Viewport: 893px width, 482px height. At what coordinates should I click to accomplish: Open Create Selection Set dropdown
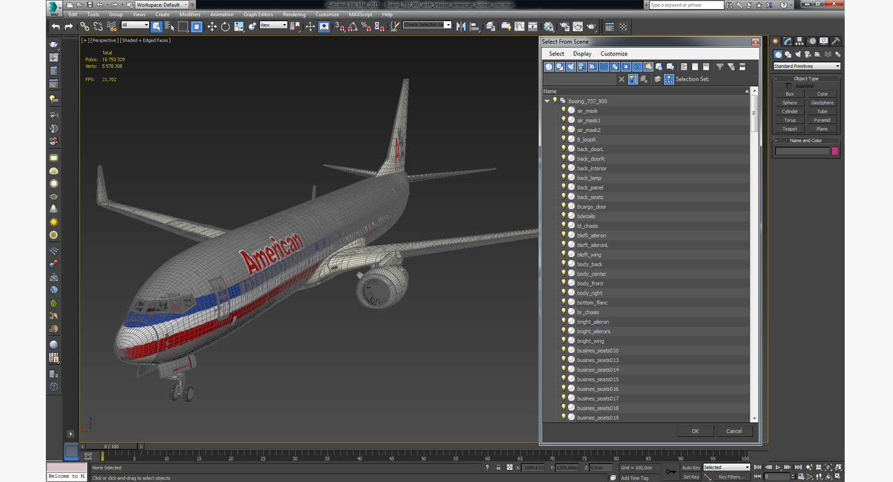click(x=427, y=25)
